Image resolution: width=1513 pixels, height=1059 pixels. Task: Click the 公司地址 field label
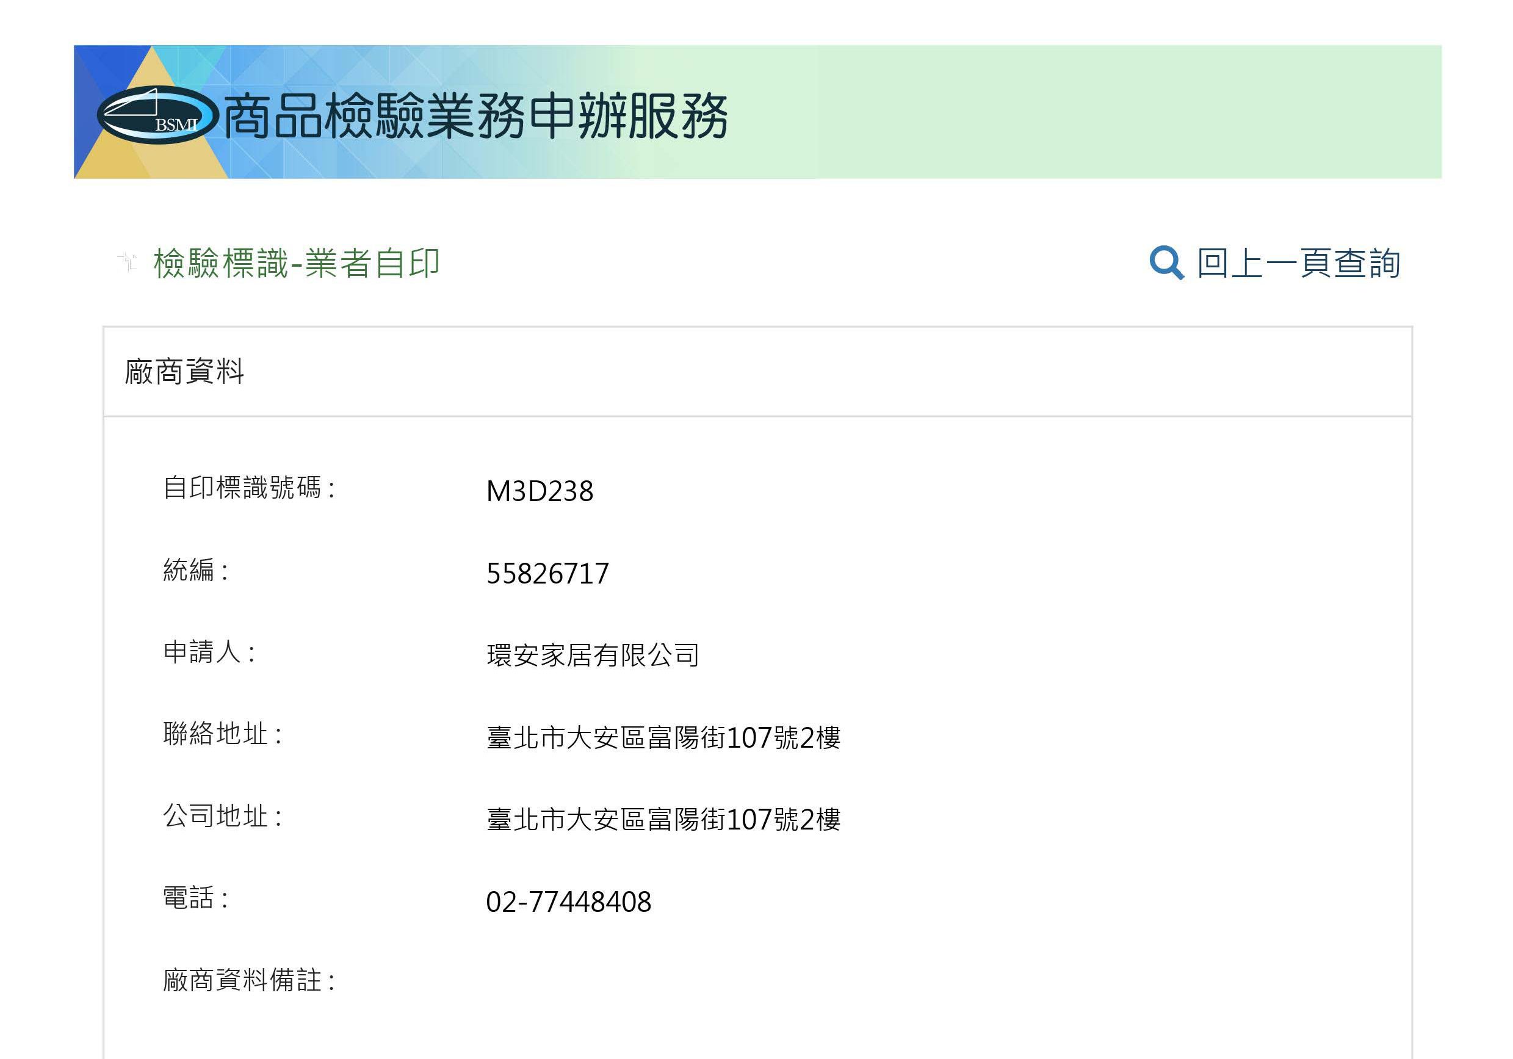[x=223, y=817]
